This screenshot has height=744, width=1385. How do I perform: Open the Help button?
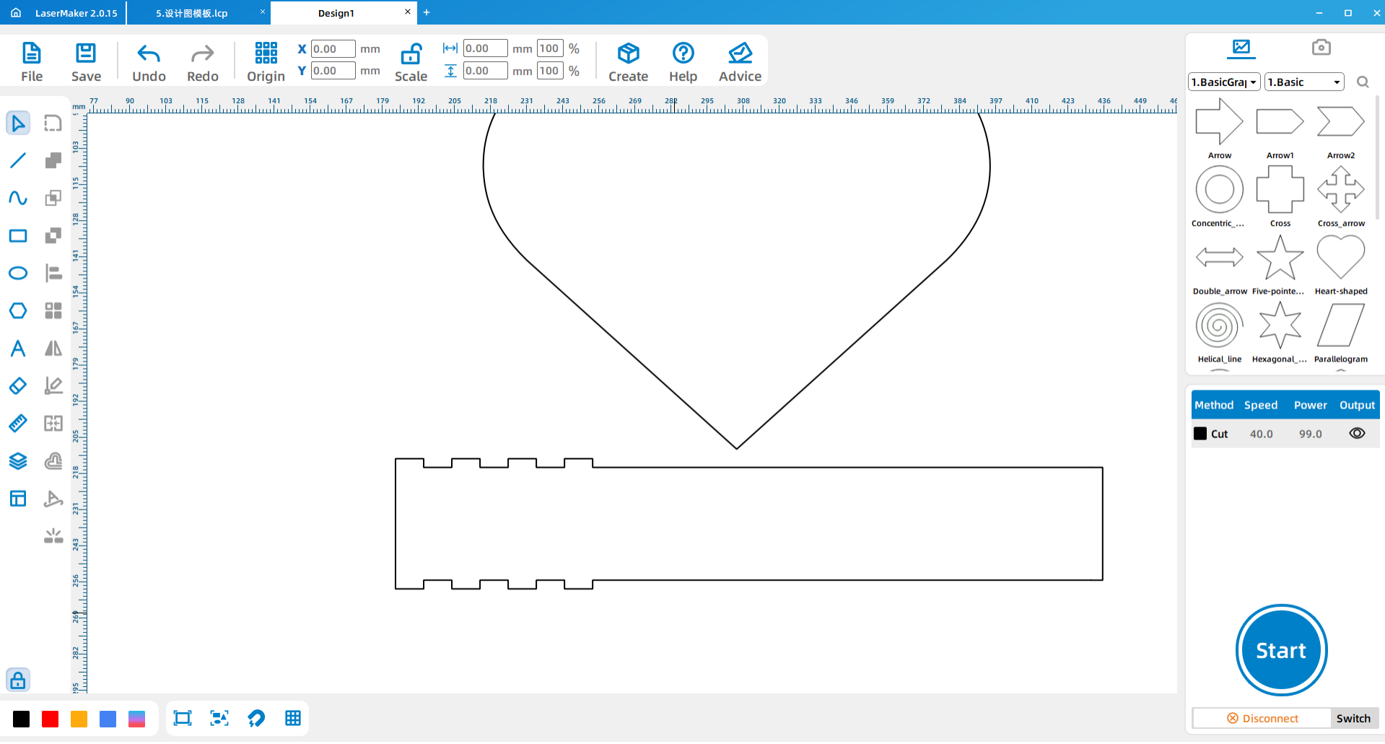click(683, 62)
